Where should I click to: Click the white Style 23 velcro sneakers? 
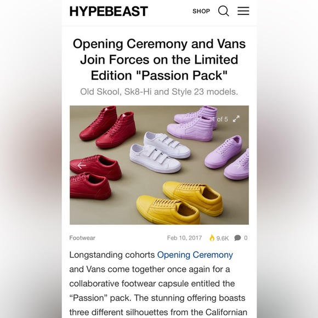pos(160,152)
